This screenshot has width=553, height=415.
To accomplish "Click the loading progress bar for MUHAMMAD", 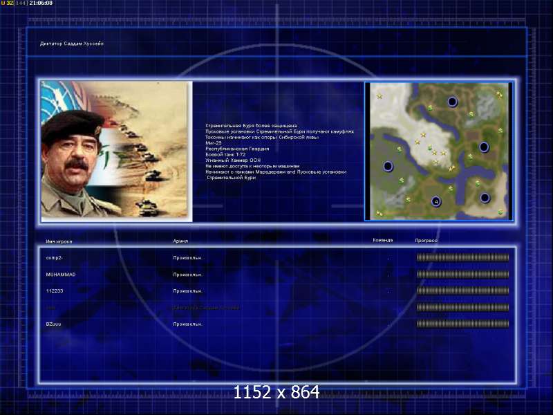I will pos(462,274).
